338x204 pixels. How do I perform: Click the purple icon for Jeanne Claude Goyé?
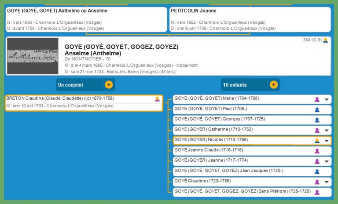tap(317, 151)
